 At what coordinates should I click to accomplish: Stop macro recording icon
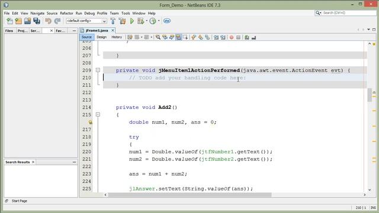(238, 37)
